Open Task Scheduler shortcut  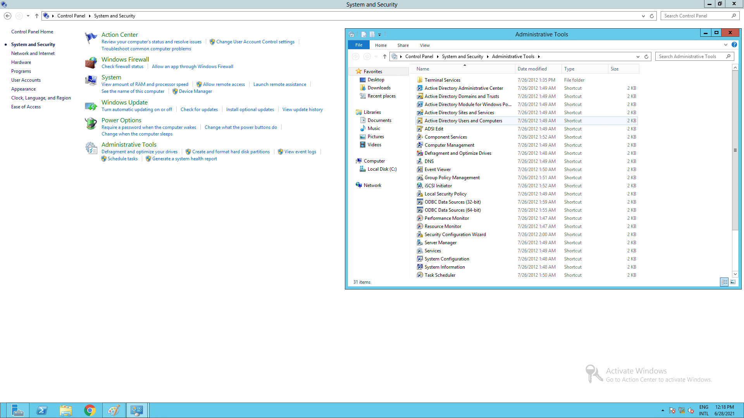pyautogui.click(x=440, y=274)
